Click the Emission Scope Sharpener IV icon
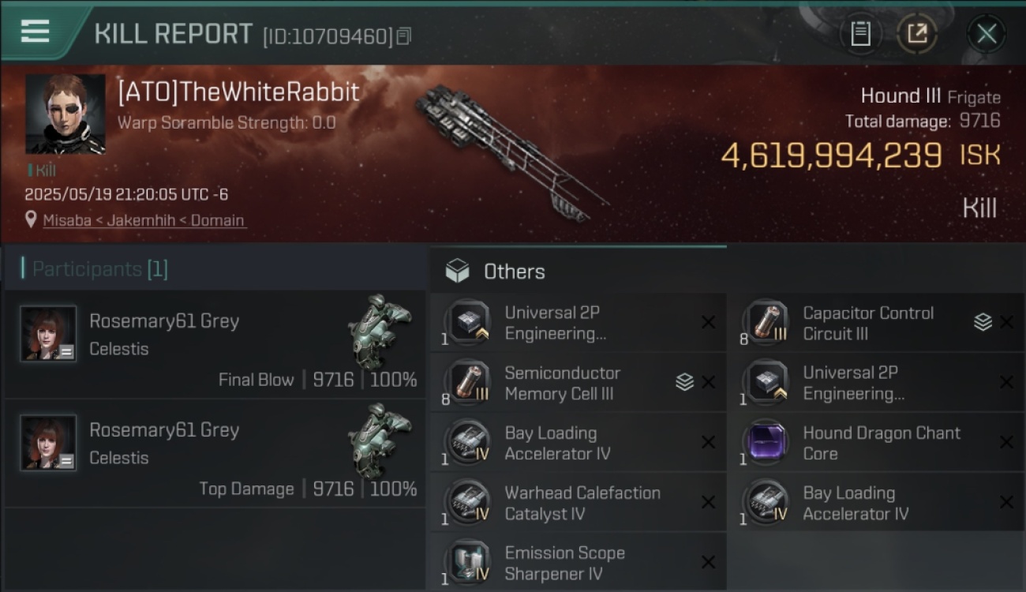Viewport: 1026px width, 592px height. coord(468,562)
